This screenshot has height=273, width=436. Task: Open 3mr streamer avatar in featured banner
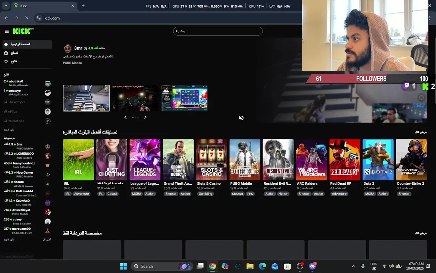point(68,49)
